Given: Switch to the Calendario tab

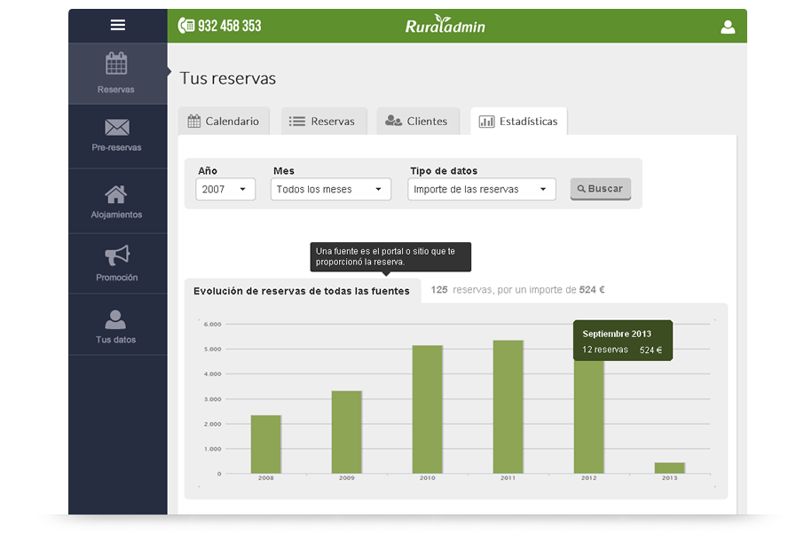Looking at the screenshot, I should coord(224,122).
